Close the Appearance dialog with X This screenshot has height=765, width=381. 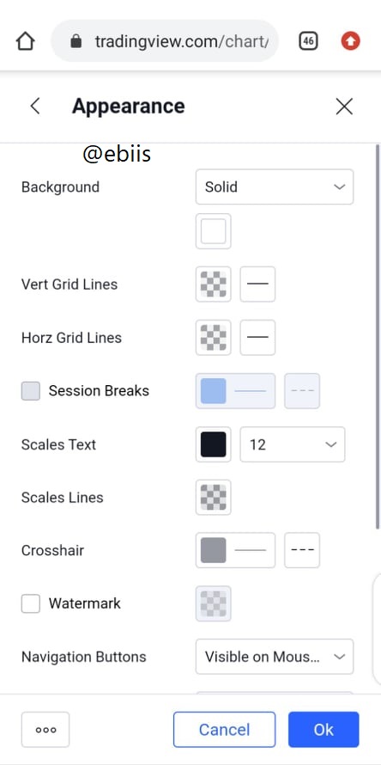click(x=344, y=106)
